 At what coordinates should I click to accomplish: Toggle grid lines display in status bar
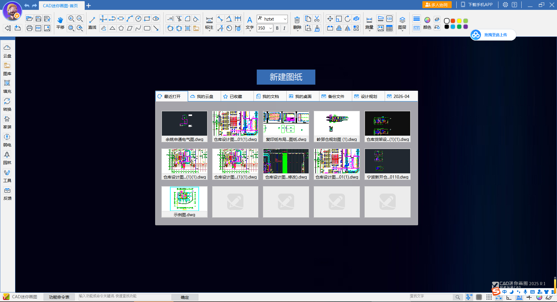[479, 297]
